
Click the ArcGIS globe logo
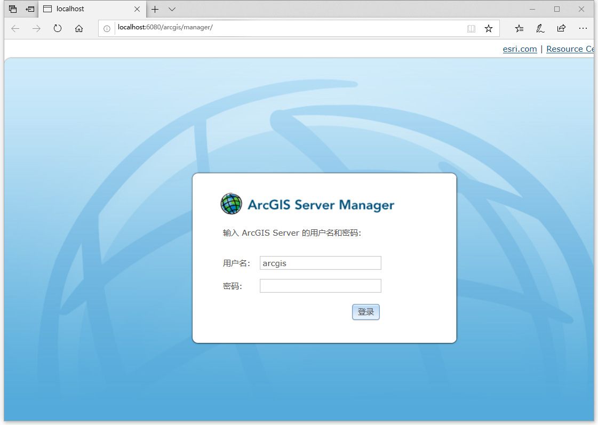(x=231, y=204)
